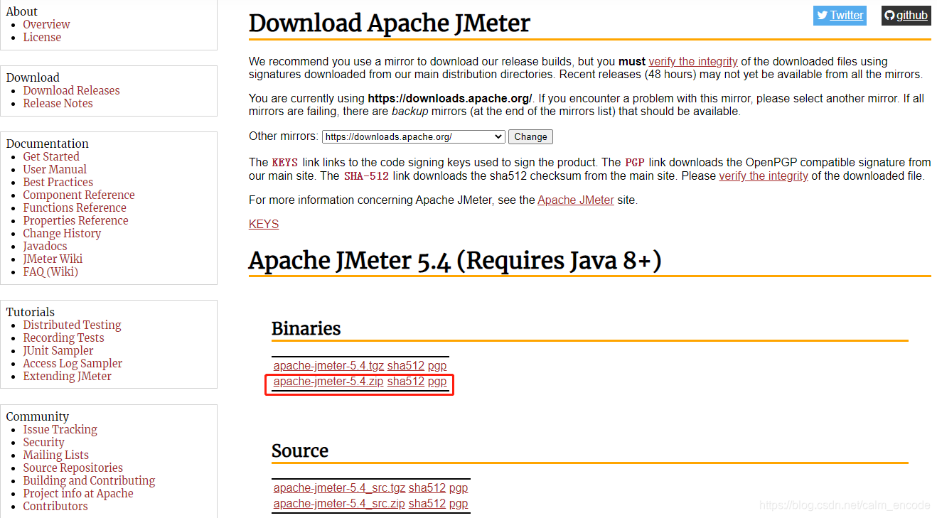Open sha512 for apache-jmeter-5.4_src.zip
Viewport: 937px width, 518px height.
click(x=427, y=504)
